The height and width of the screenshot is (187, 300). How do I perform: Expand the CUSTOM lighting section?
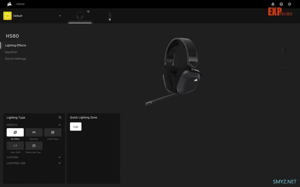(59, 157)
